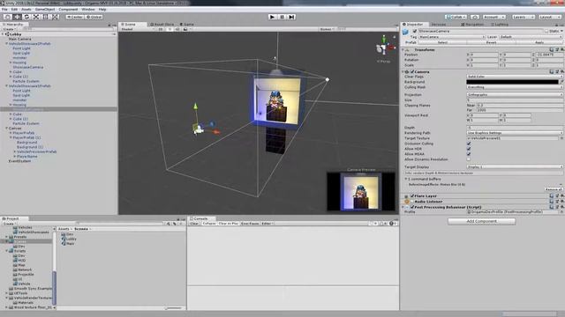Viewport: 565px width, 317px height.
Task: Click the Add Component button
Action: pyautogui.click(x=481, y=221)
